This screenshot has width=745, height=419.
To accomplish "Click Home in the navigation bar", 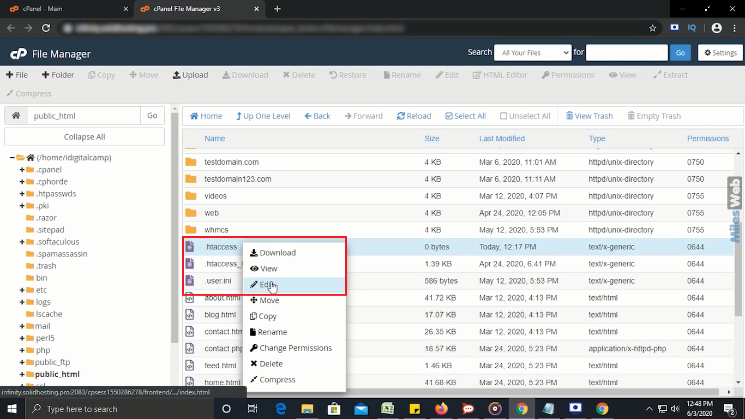I will coord(206,116).
